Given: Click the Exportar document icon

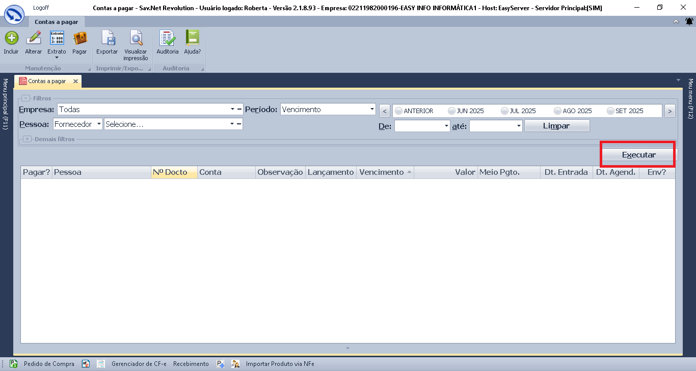Looking at the screenshot, I should (x=107, y=39).
